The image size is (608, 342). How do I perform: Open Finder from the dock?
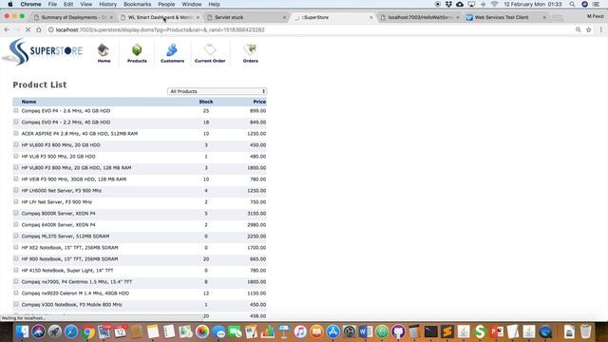[x=22, y=332]
